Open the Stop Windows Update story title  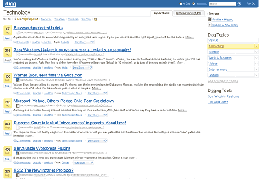pyautogui.click(x=72, y=50)
